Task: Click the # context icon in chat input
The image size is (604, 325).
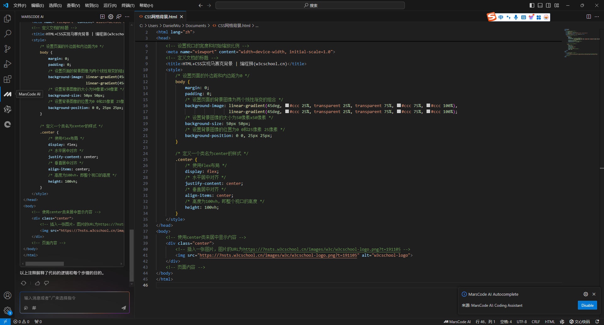Action: click(x=34, y=308)
